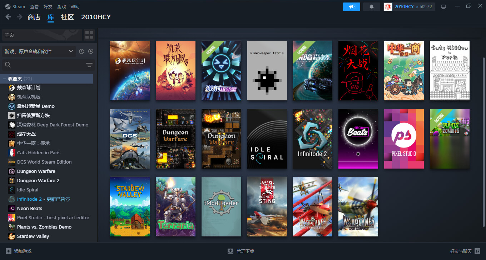486x260 pixels.
Task: Open the Infinitode 2 cover
Action: (x=312, y=139)
